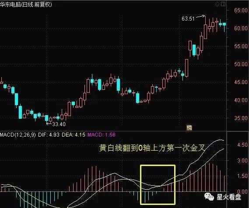Open the MACD(12,26,9) indicator label
Image resolution: width=249 pixels, height=208 pixels.
pos(18,135)
